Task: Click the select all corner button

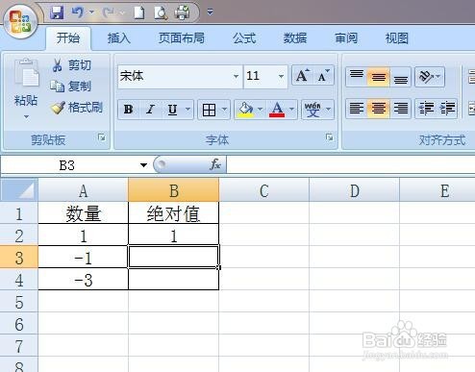Action: pyautogui.click(x=19, y=190)
